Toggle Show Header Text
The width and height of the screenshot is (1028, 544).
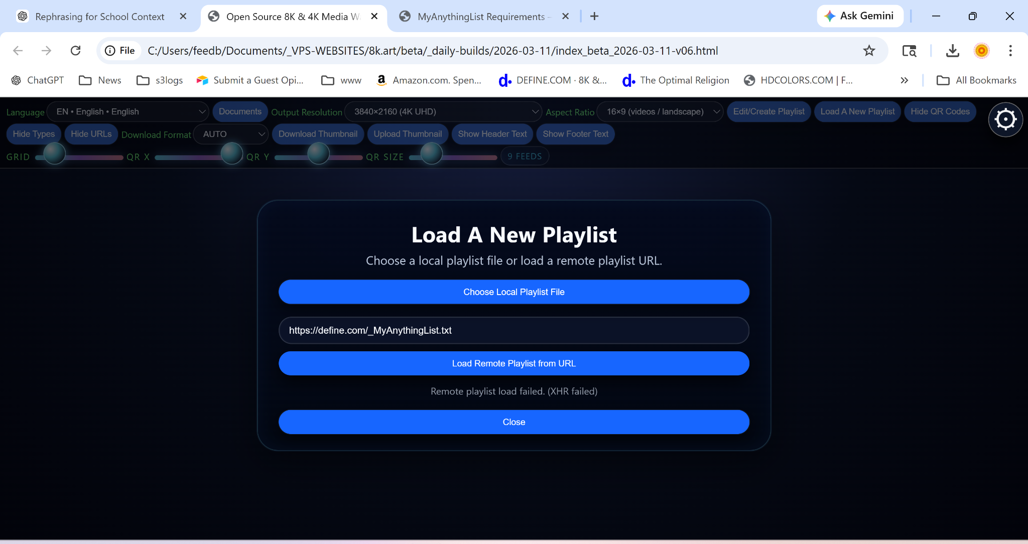pos(492,134)
